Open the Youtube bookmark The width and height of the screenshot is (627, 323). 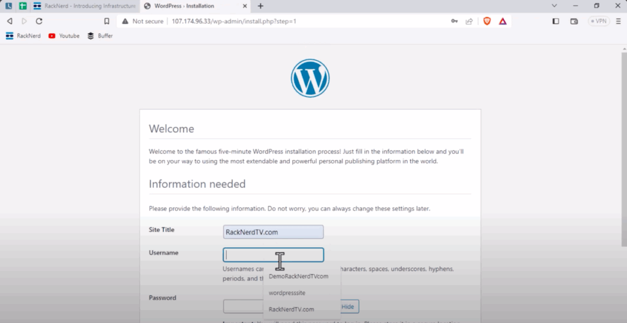(x=64, y=36)
